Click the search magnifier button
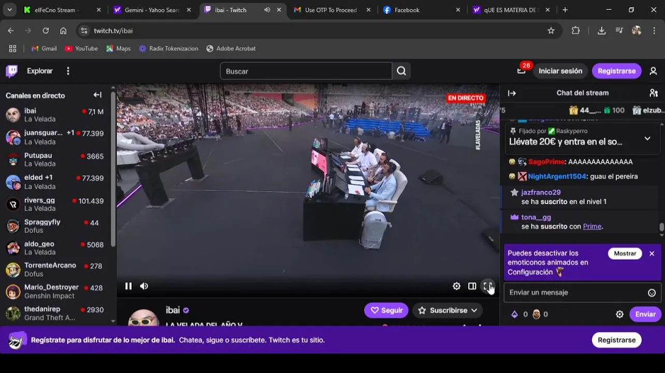 [x=401, y=71]
